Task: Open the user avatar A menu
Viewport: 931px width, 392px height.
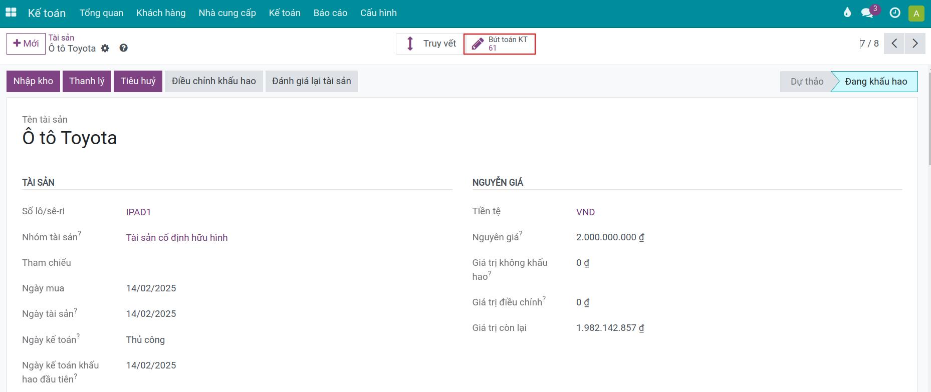Action: click(x=916, y=13)
